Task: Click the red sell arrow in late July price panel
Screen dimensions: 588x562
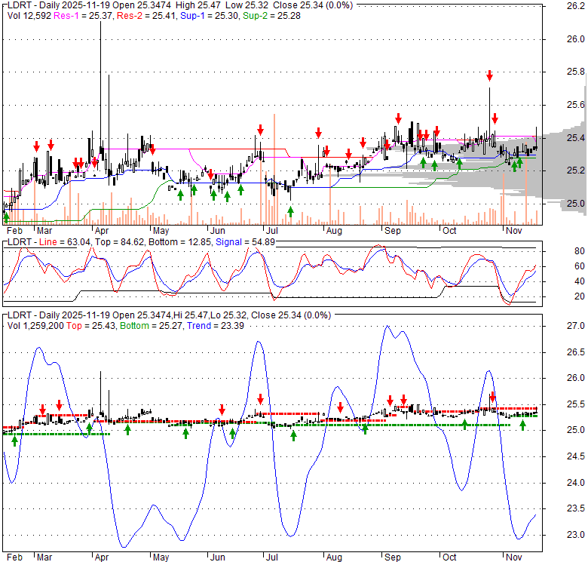Action: click(x=319, y=131)
